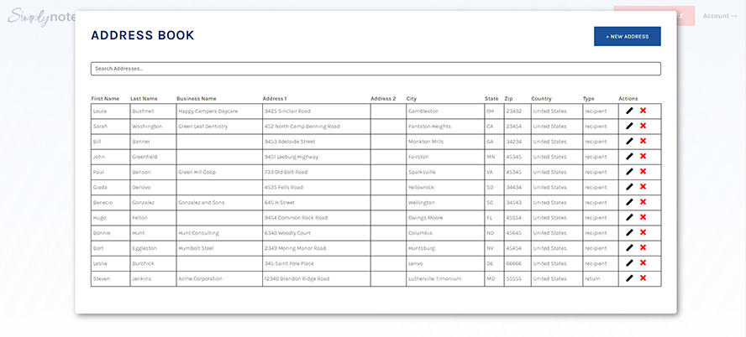The height and width of the screenshot is (337, 746).
Task: Select the Lutherville-Timonium city cell
Action: coord(445,278)
